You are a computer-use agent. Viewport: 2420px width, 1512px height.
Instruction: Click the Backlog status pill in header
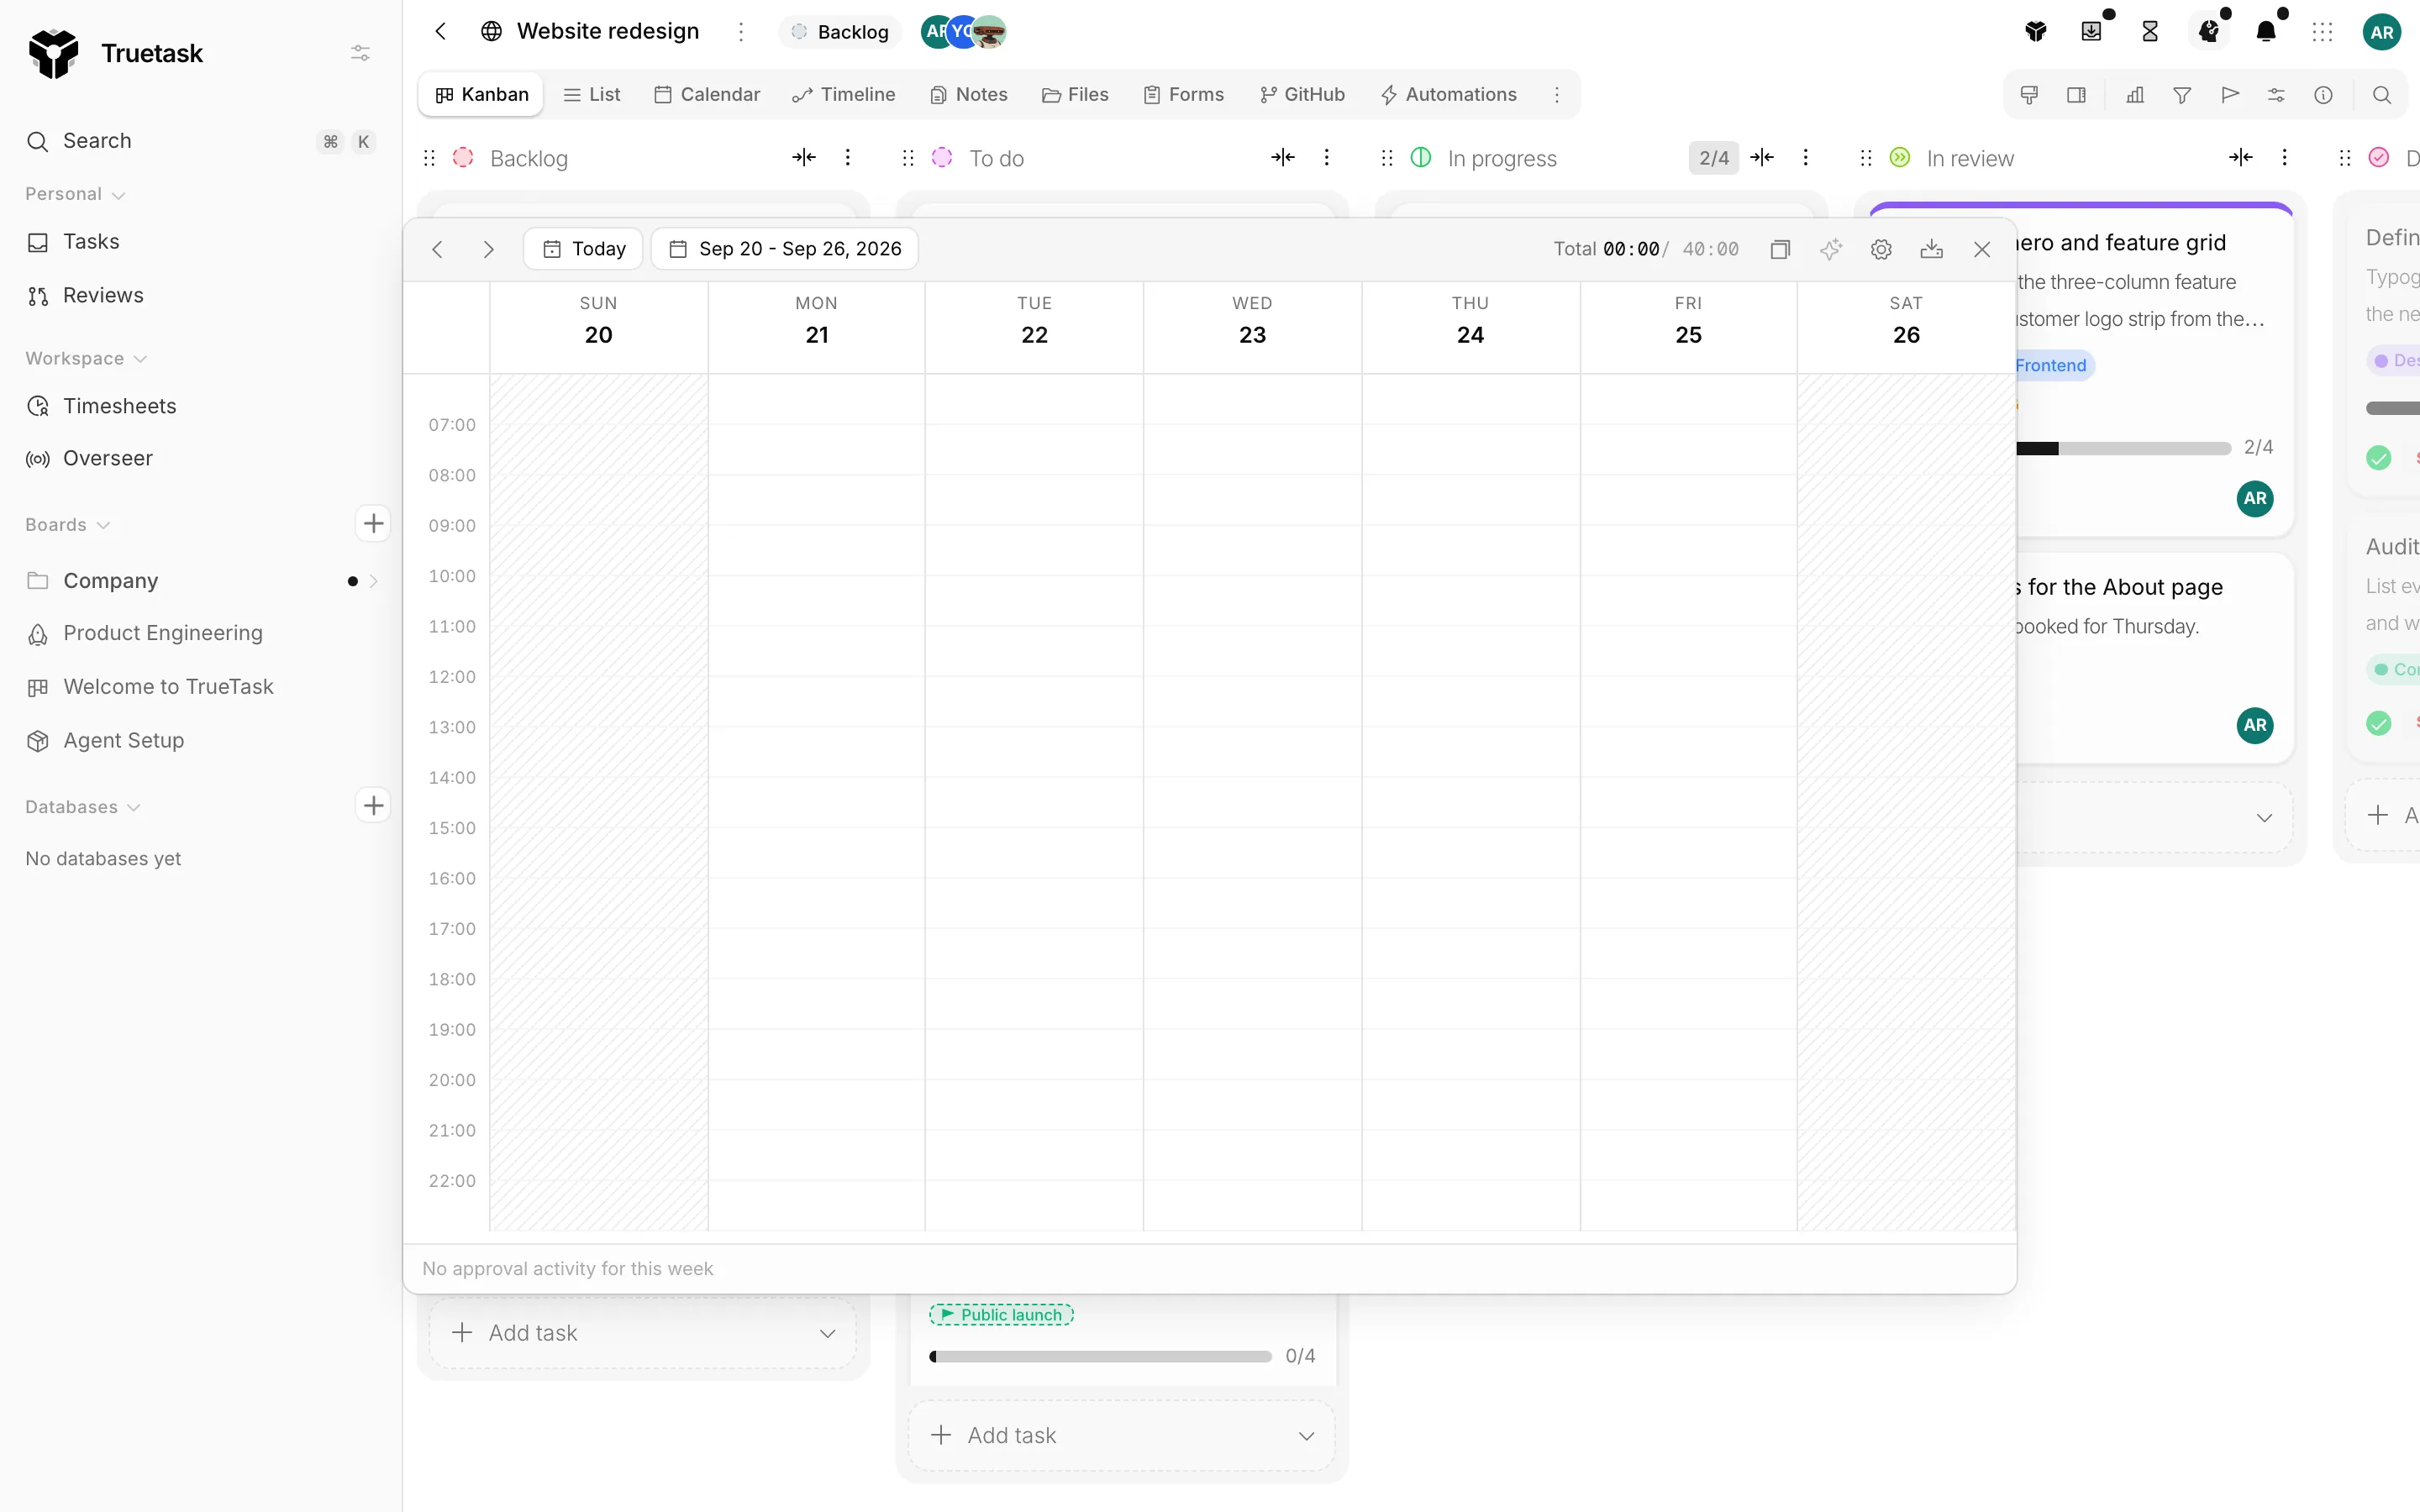coord(840,32)
